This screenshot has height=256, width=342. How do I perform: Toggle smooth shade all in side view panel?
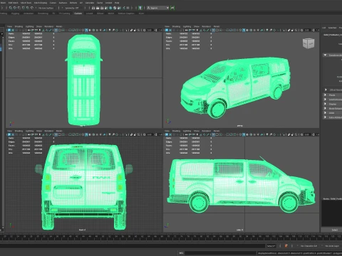click(x=244, y=134)
